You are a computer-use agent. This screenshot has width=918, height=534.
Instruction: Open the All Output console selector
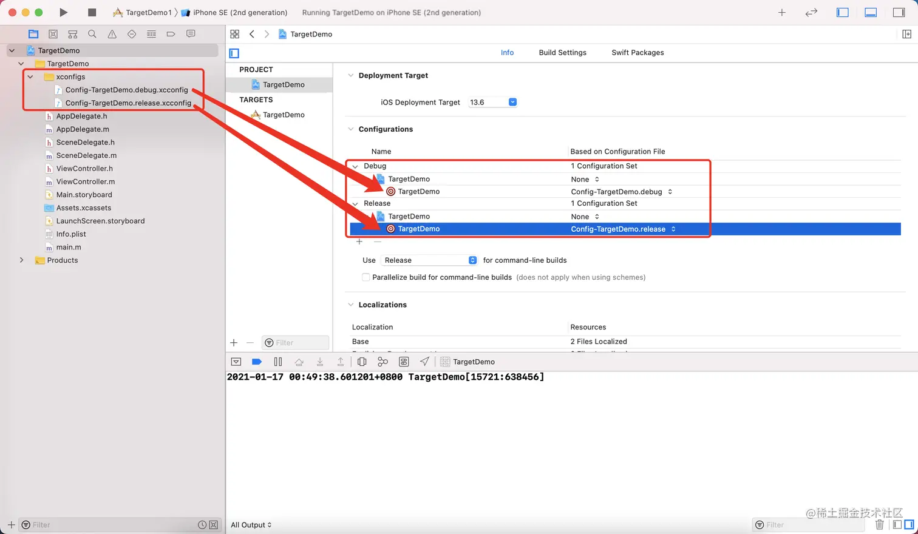[x=251, y=525]
